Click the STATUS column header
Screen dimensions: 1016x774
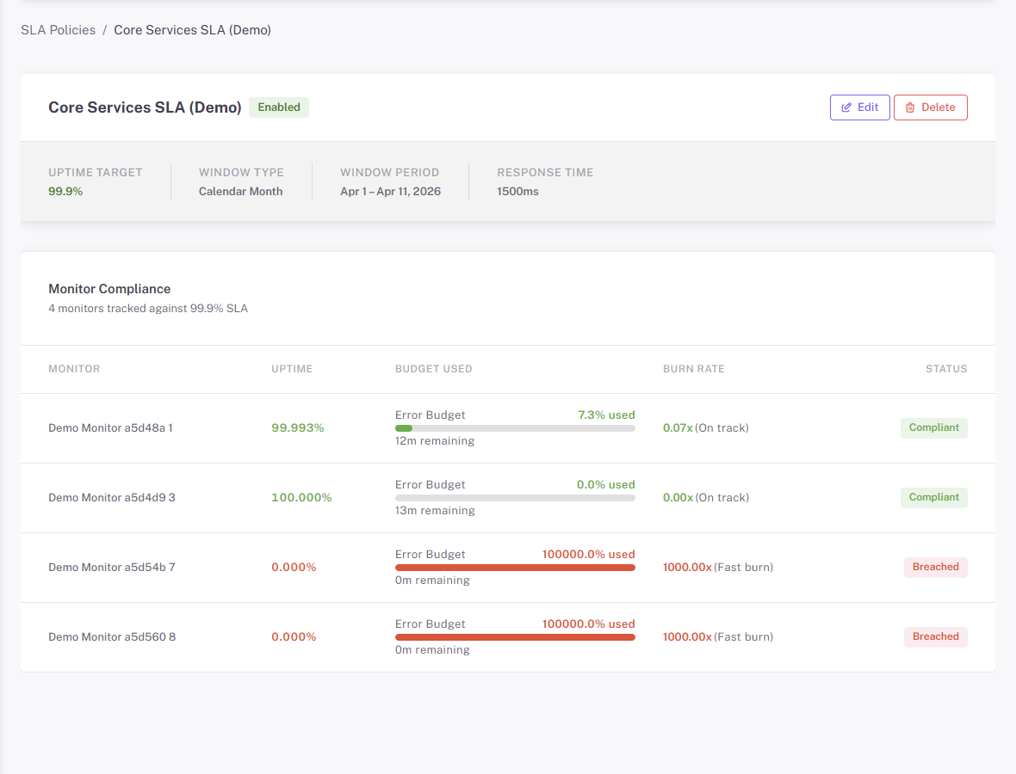(946, 368)
